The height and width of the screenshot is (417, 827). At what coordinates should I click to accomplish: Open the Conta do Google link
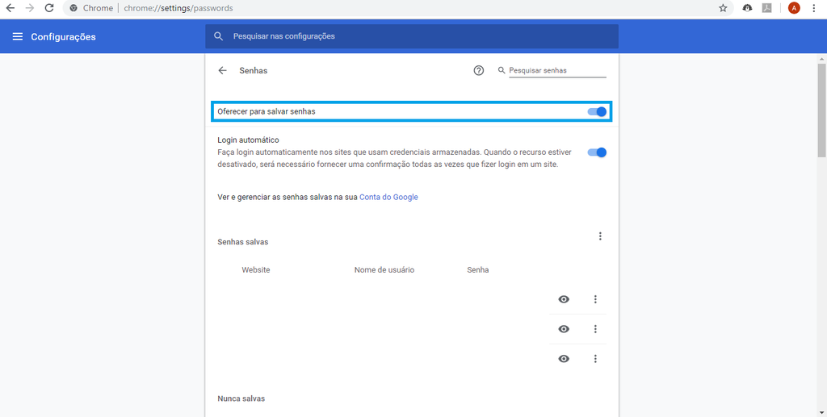[x=388, y=197]
